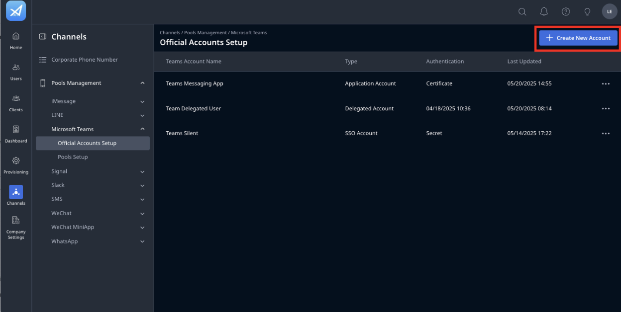Open the Team Delegated User row
This screenshot has width=621, height=312.
[x=387, y=108]
